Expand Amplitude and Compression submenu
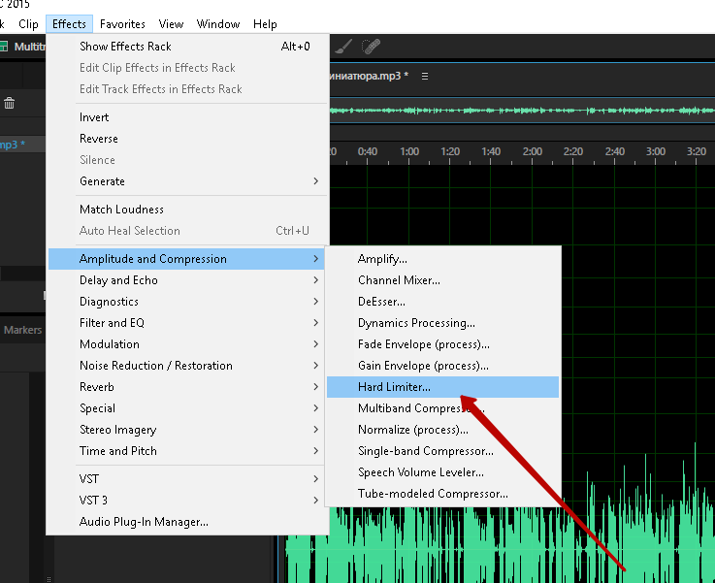 (x=186, y=259)
